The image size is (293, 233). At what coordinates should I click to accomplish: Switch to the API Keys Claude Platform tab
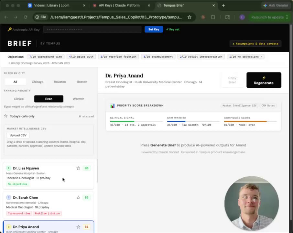119,6
